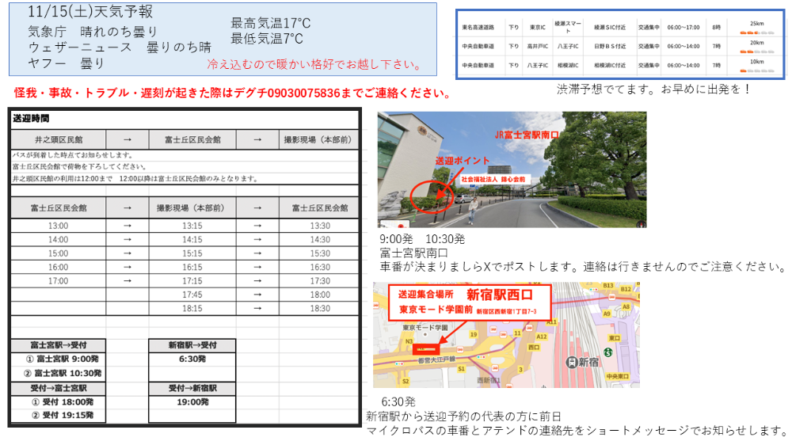Click the 19:00発 departure cell

point(191,402)
